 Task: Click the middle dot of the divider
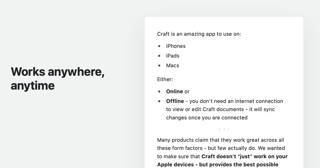(x=224, y=129)
